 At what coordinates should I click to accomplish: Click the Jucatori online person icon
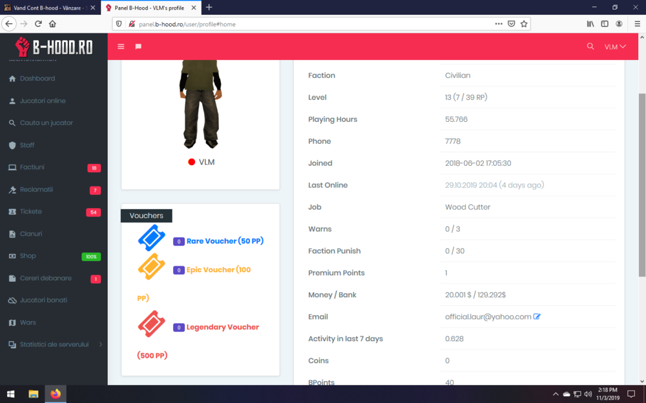click(x=12, y=101)
